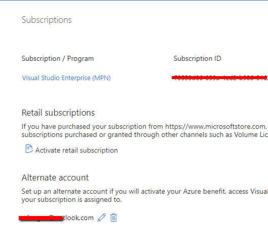This screenshot has height=251, width=268.
Task: Click 'your subscription is assigned to' line
Action: tap(71, 199)
